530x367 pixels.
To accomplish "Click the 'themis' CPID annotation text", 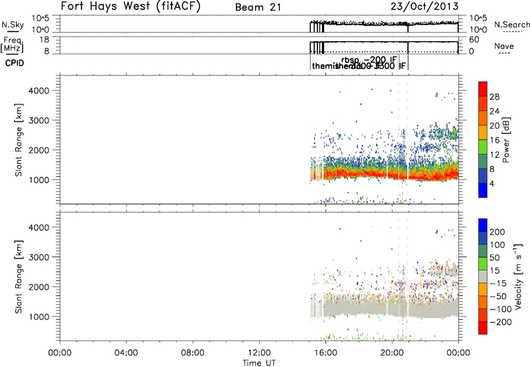I will (324, 66).
